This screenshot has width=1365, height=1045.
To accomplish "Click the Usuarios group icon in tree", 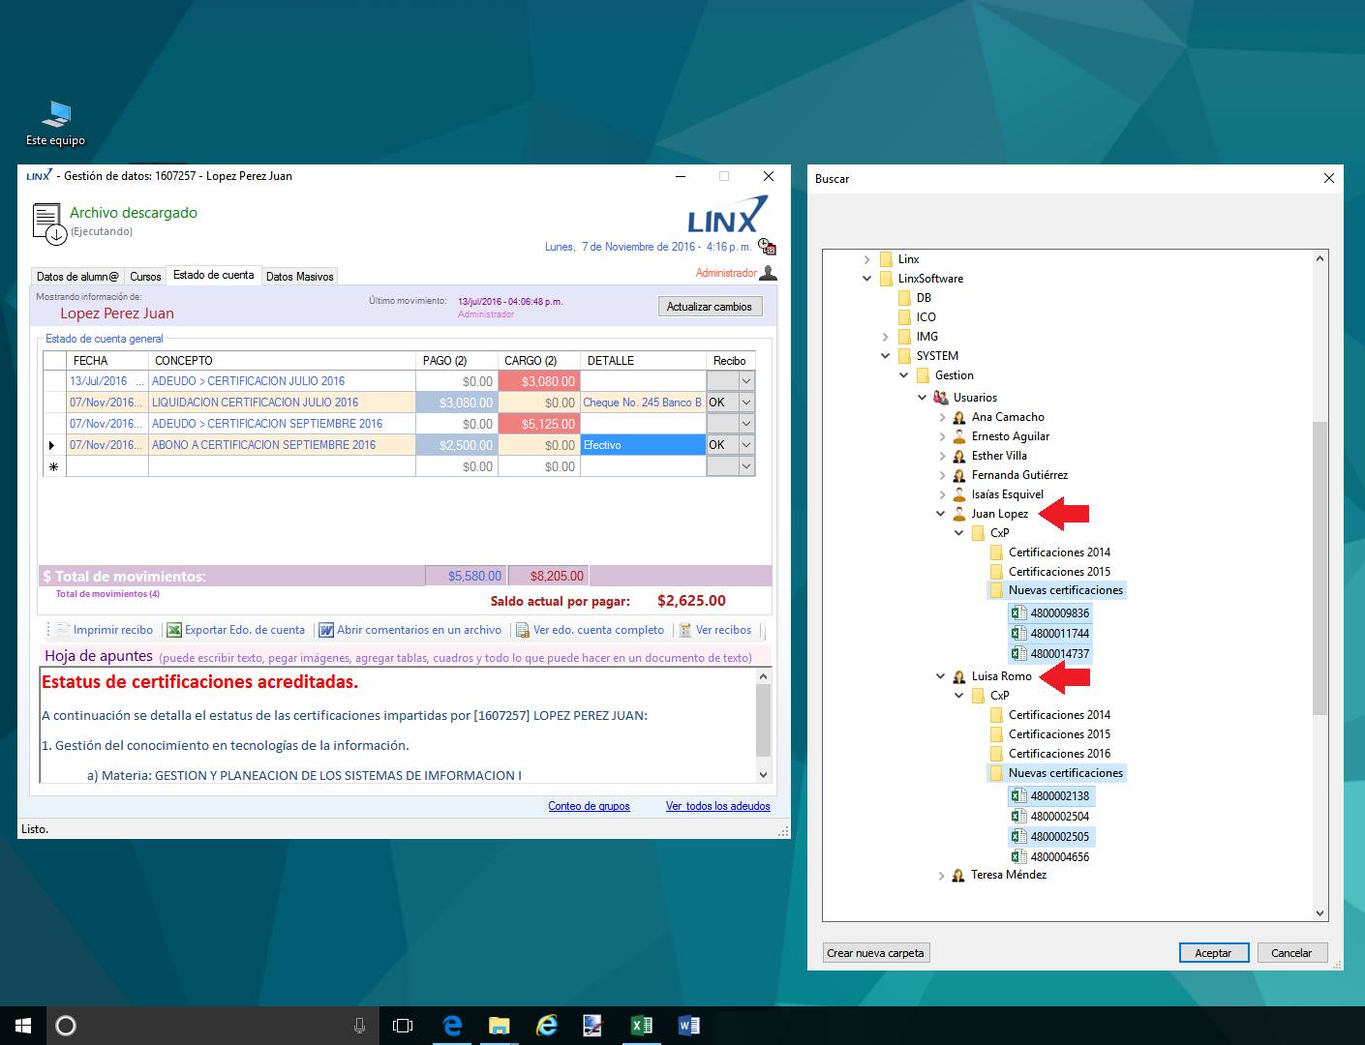I will 941,398.
